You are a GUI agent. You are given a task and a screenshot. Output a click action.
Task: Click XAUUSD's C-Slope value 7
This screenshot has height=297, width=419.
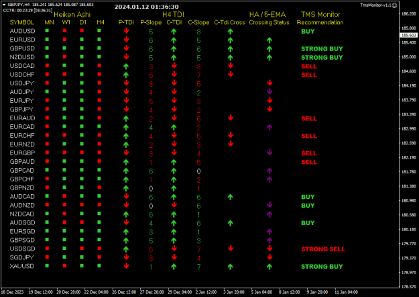198,267
